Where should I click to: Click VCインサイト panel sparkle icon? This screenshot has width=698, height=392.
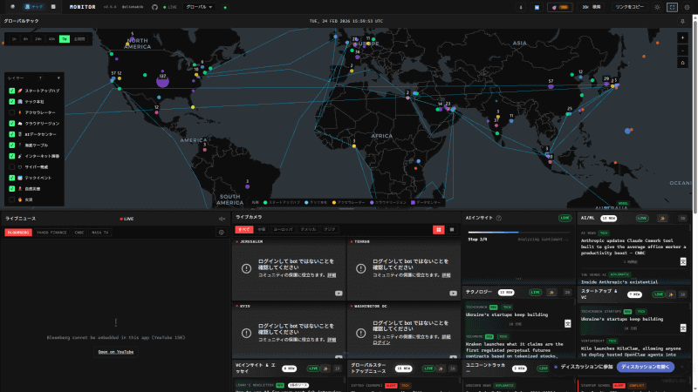pyautogui.click(x=325, y=368)
